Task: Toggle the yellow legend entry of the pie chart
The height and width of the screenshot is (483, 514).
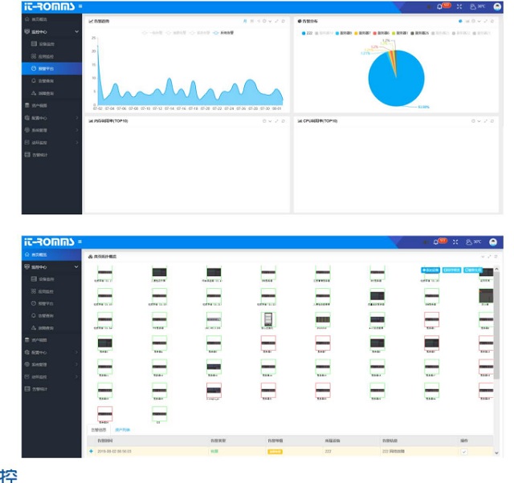Action: pos(362,33)
